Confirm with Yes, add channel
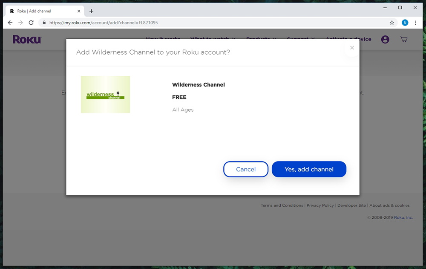 click(309, 169)
